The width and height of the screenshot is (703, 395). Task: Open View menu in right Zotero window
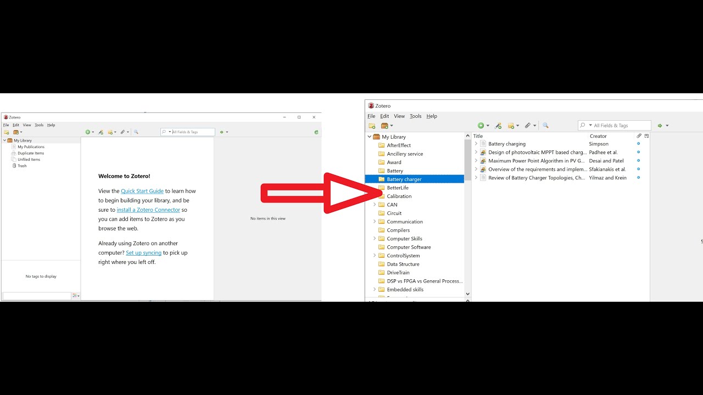click(399, 116)
